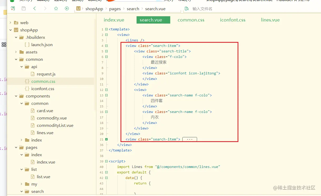321x196 pixels.
Task: Collapse the pages folder chevron
Action: 16,147
